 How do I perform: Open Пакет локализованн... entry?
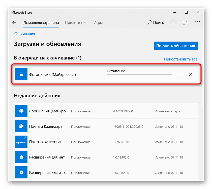point(106,142)
